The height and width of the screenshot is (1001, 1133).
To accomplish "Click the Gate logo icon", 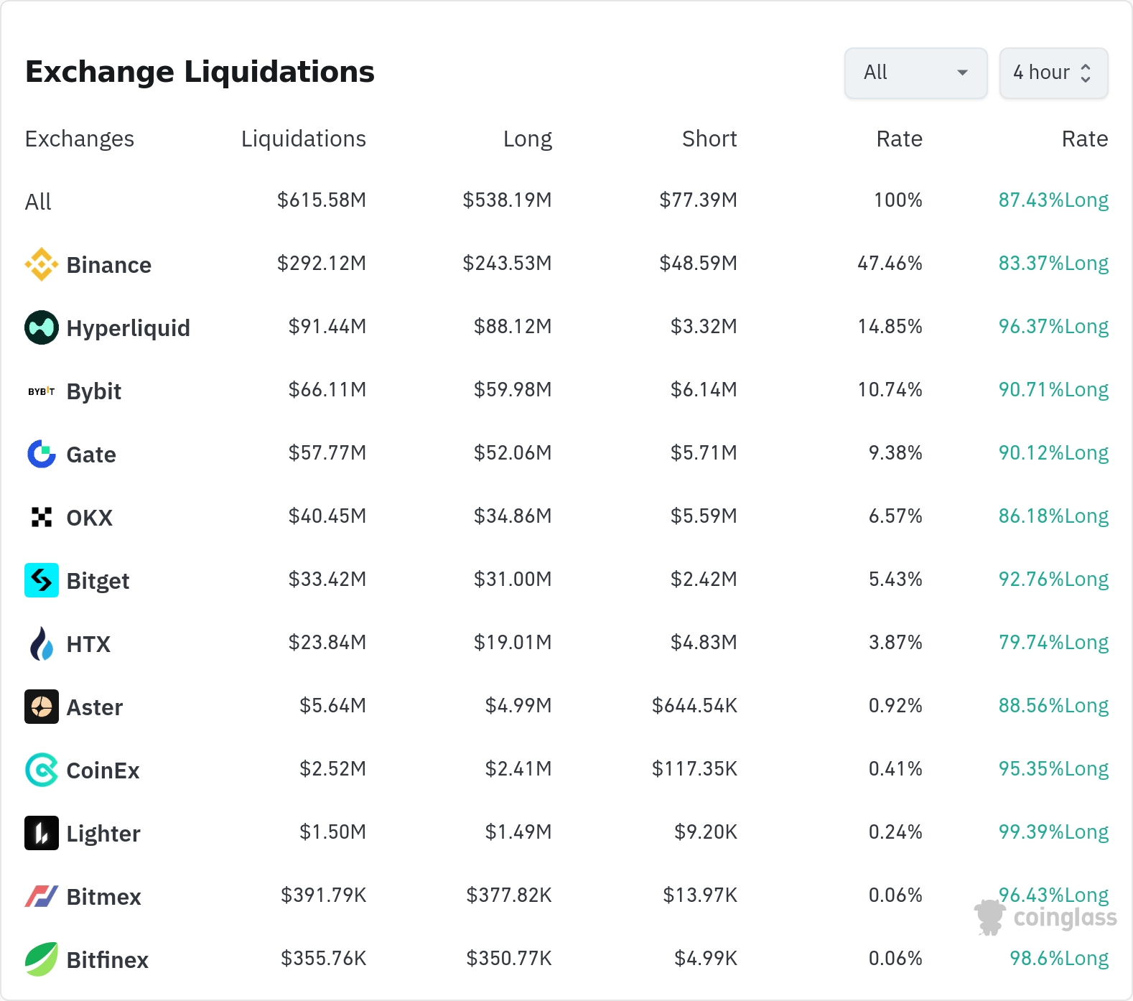I will 42,454.
